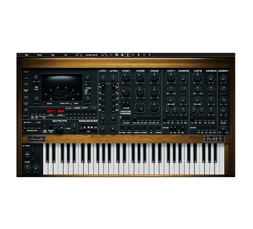The image size is (253, 229).
Task: Toggle the SHOW PATH indicator
Action: pos(72,104)
